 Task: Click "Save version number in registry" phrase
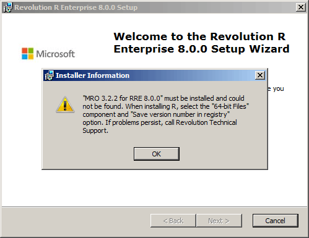coord(180,114)
